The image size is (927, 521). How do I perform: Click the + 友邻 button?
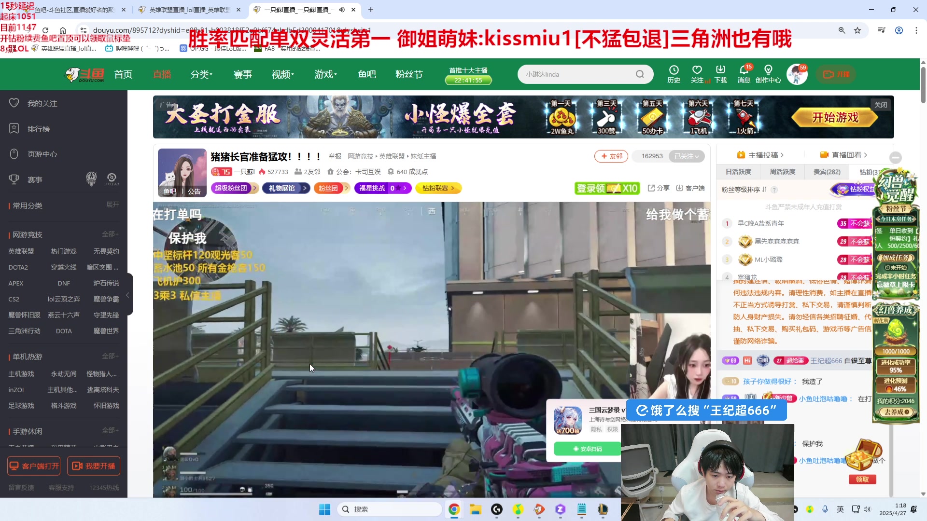pos(611,156)
